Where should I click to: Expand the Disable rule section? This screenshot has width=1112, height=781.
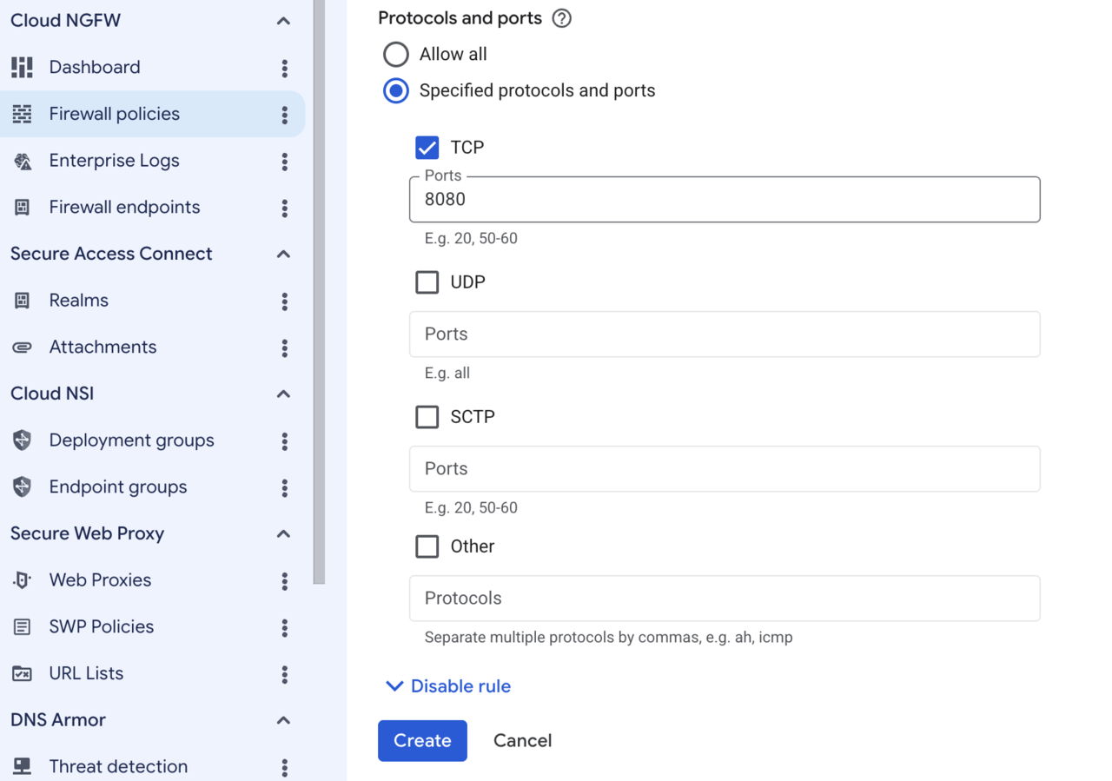(x=448, y=686)
